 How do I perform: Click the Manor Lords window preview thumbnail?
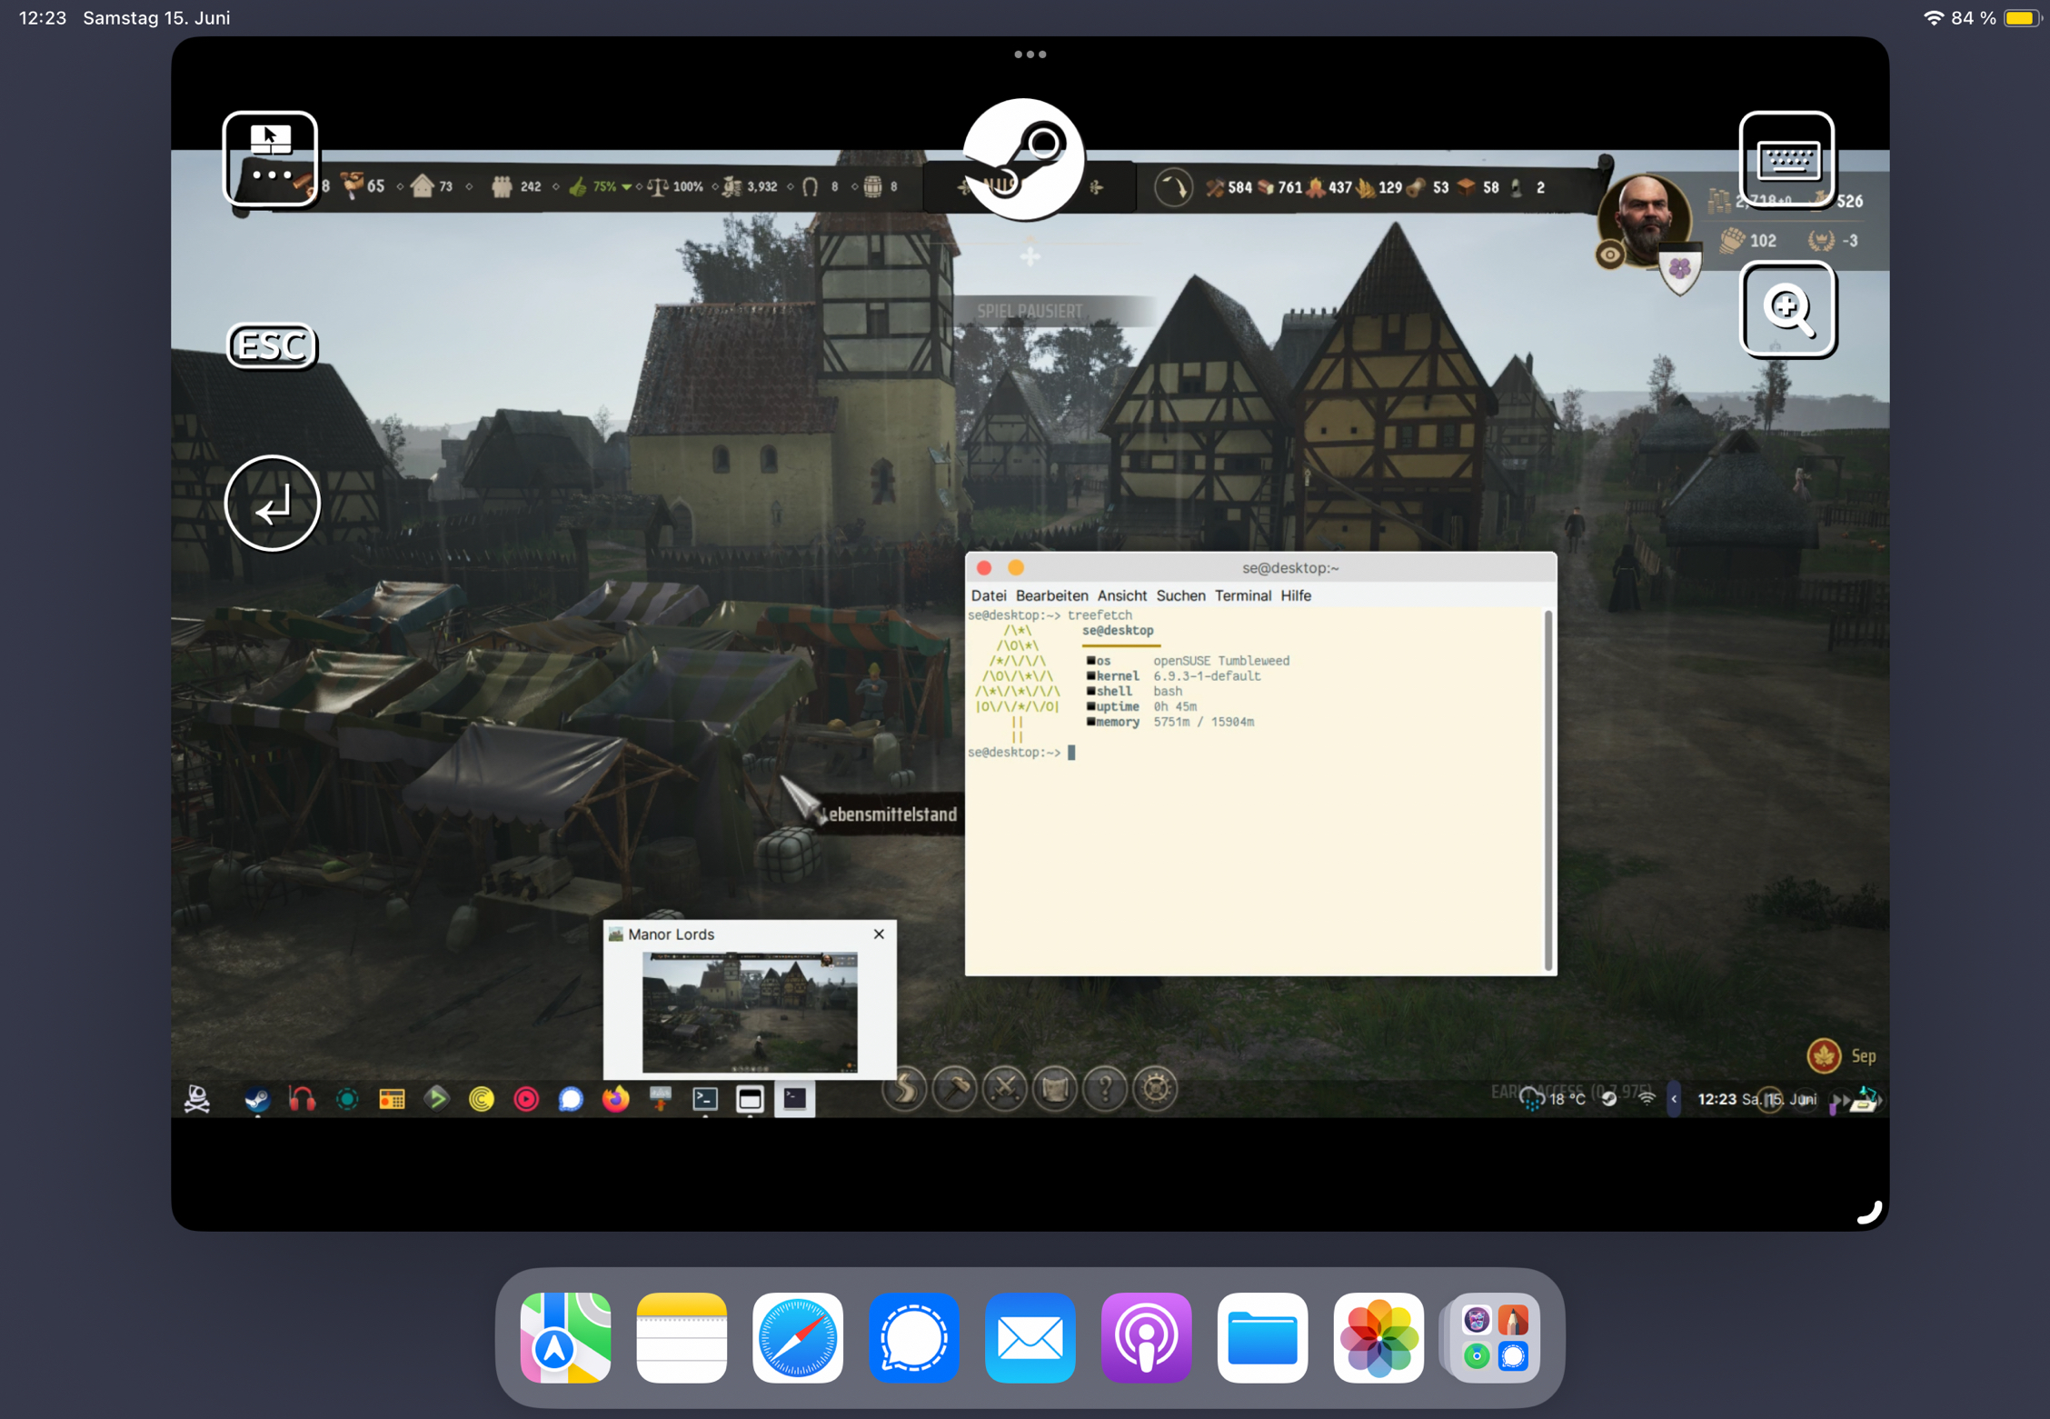(x=749, y=1011)
